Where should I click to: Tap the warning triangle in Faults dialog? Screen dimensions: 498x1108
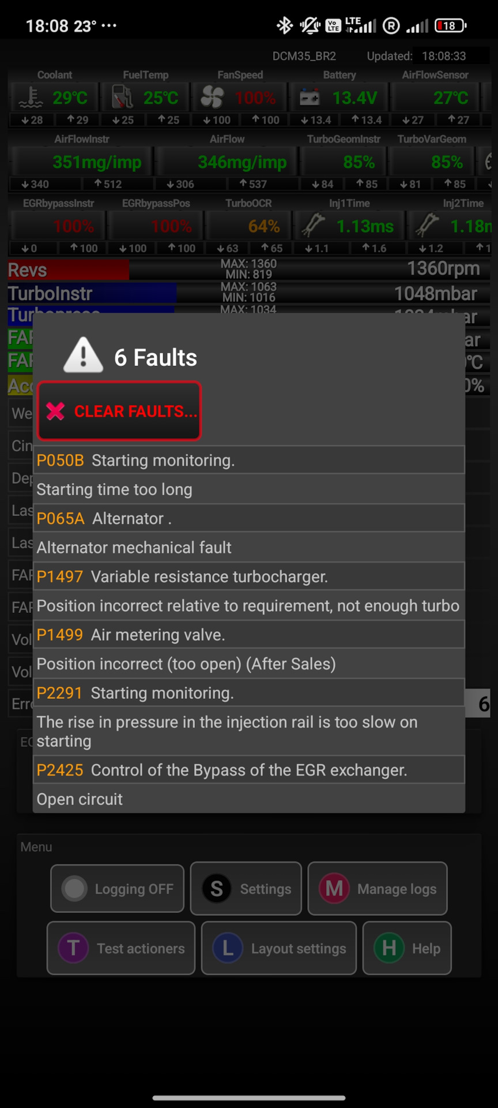(x=84, y=355)
